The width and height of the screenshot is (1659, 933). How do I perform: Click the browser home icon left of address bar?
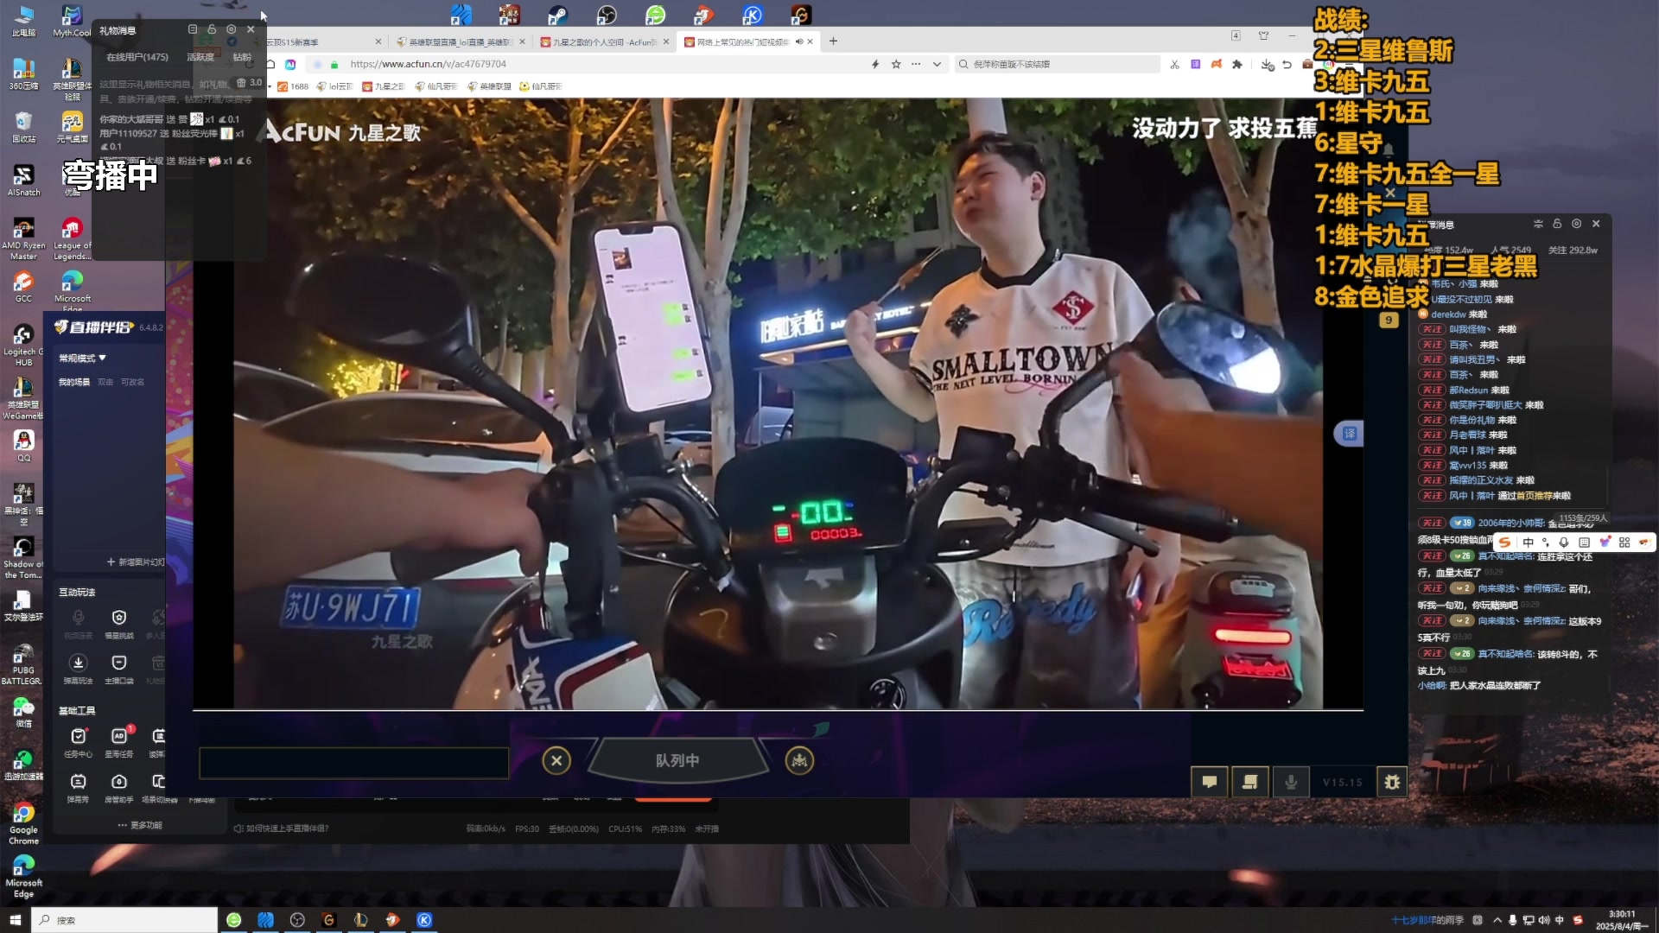tap(270, 64)
